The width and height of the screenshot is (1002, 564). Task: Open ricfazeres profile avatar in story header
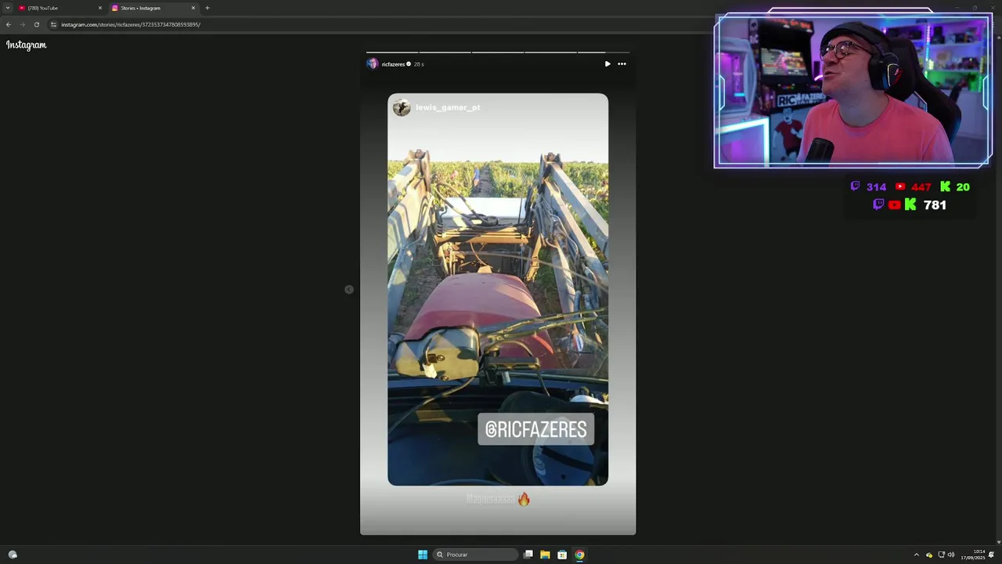pyautogui.click(x=373, y=64)
